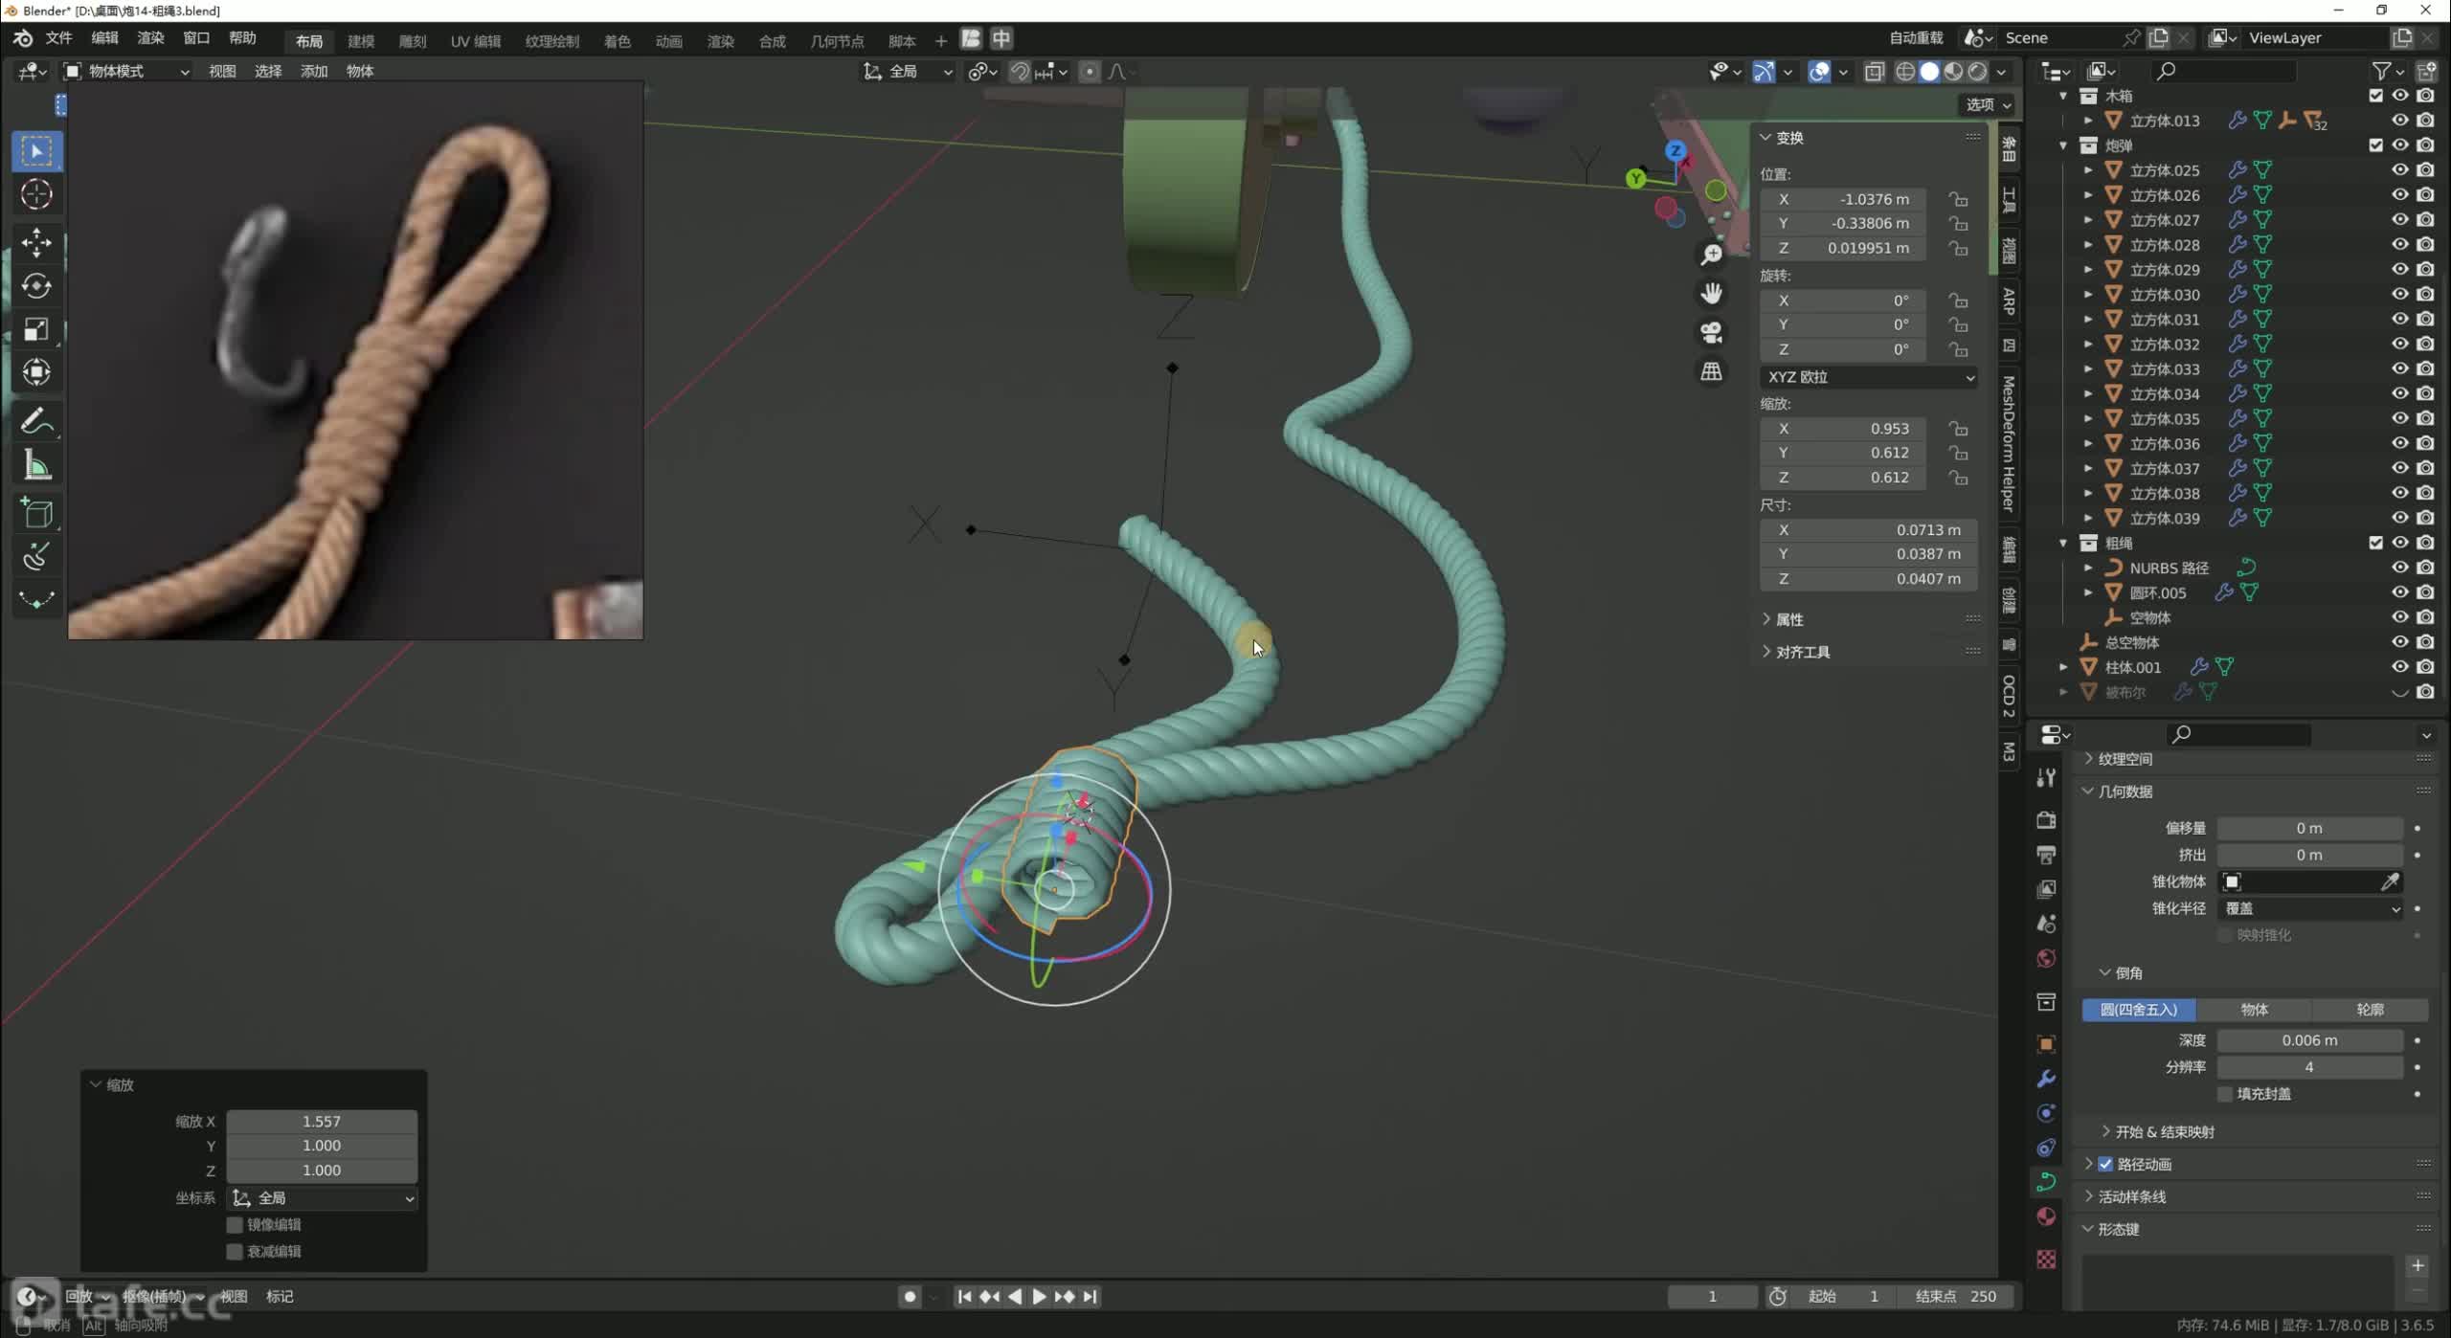Select the Move tool
The width and height of the screenshot is (2451, 1338).
36,241
